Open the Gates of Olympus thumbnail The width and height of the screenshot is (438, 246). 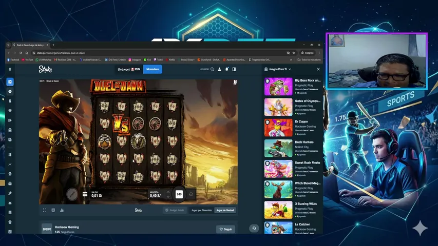pos(278,107)
